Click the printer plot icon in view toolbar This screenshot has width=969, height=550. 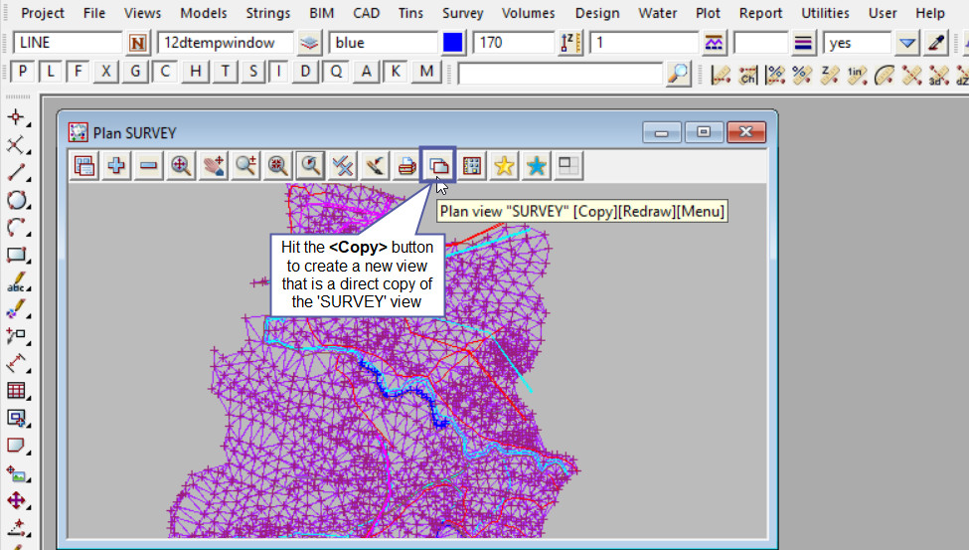click(406, 166)
